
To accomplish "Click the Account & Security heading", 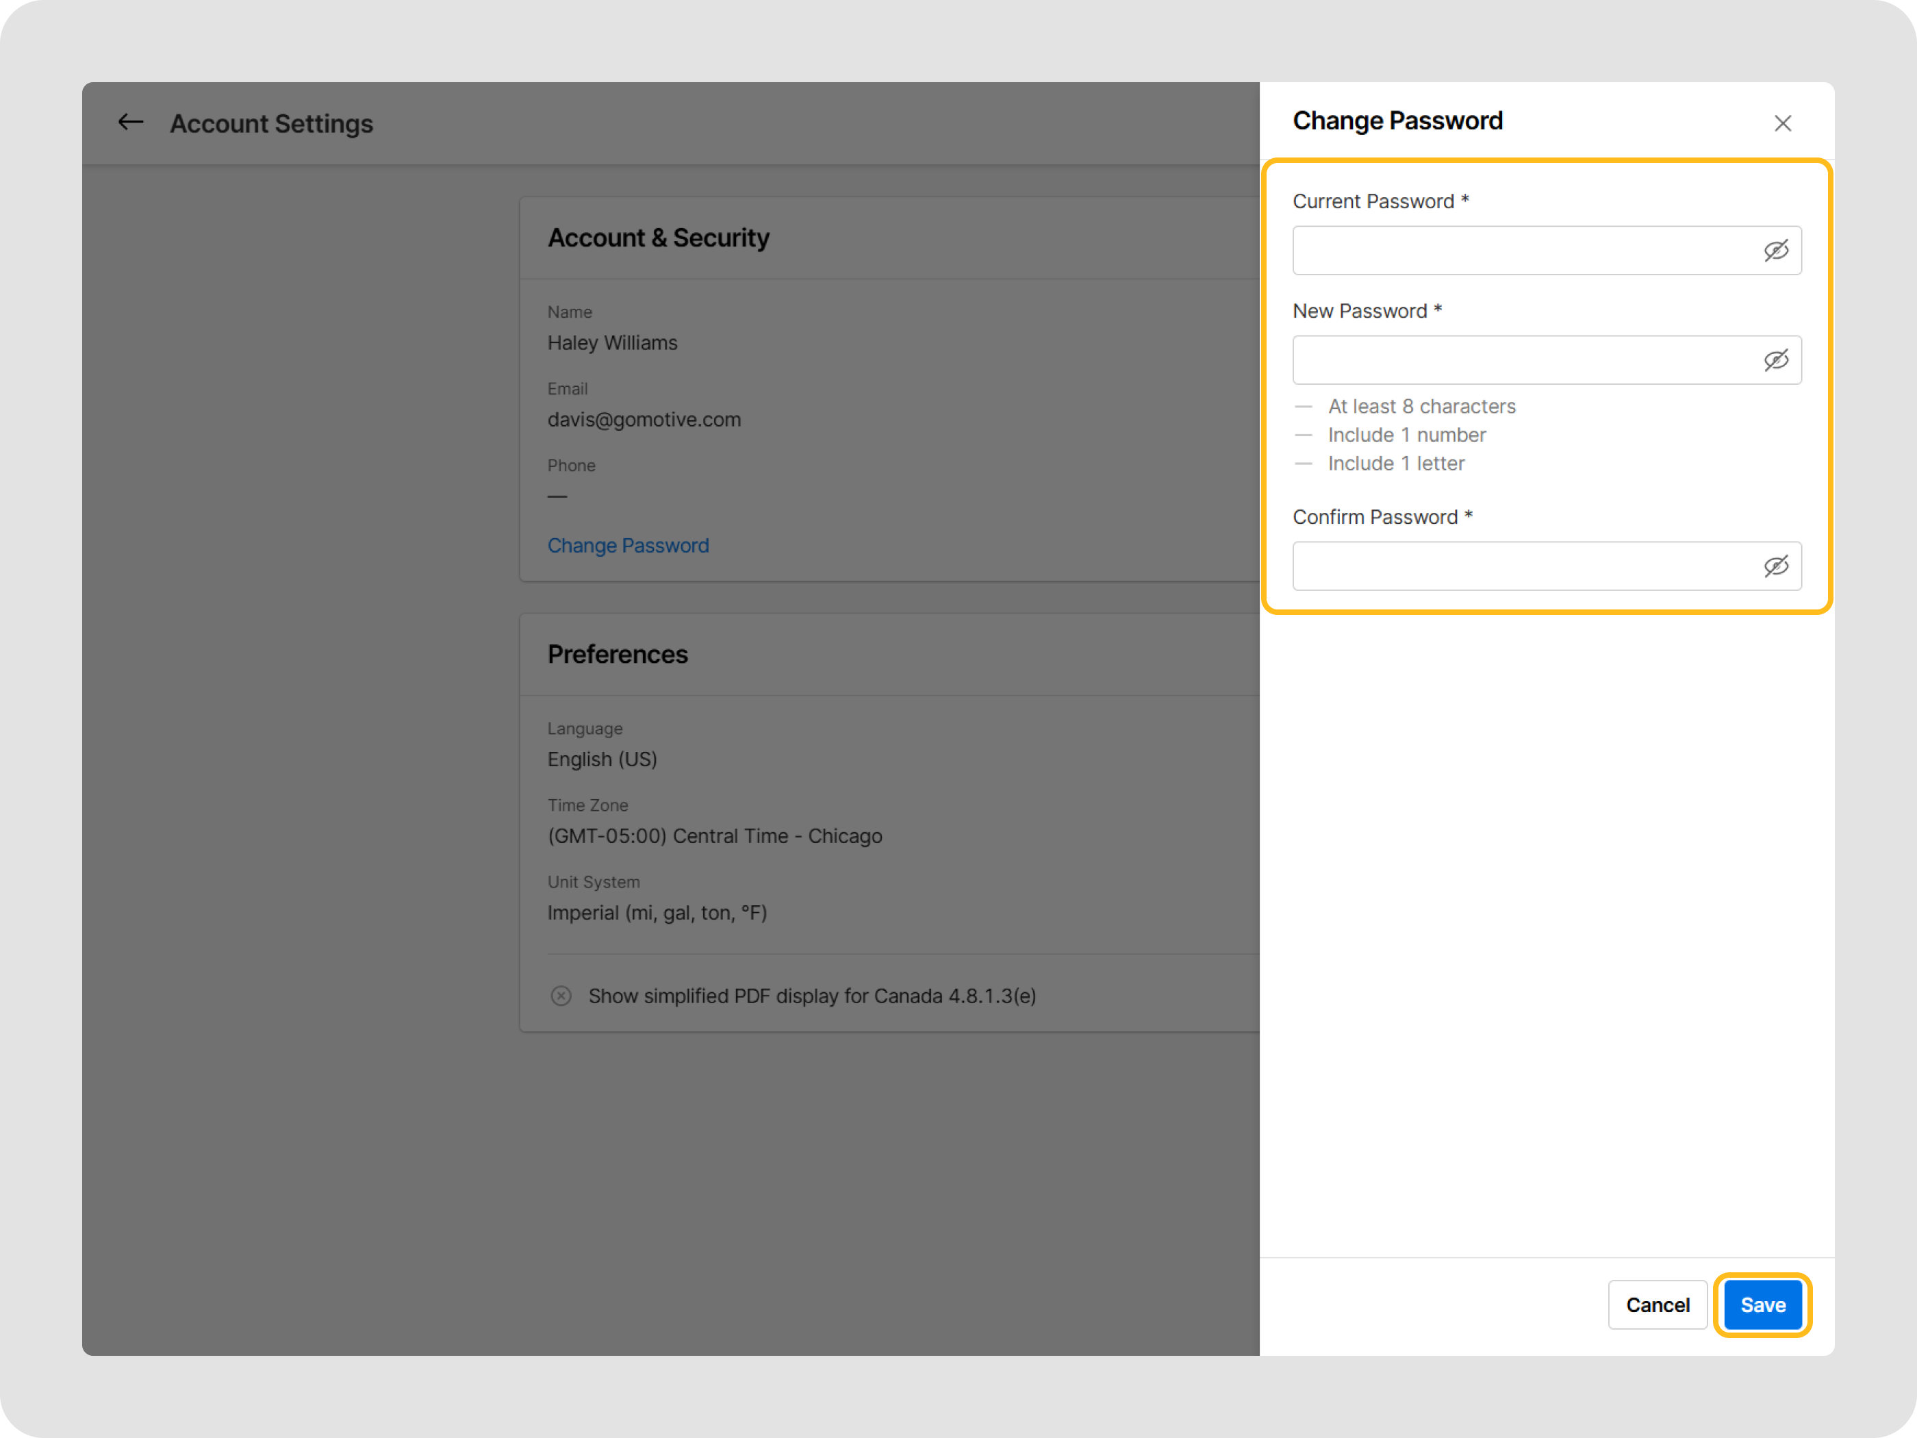I will pos(659,237).
